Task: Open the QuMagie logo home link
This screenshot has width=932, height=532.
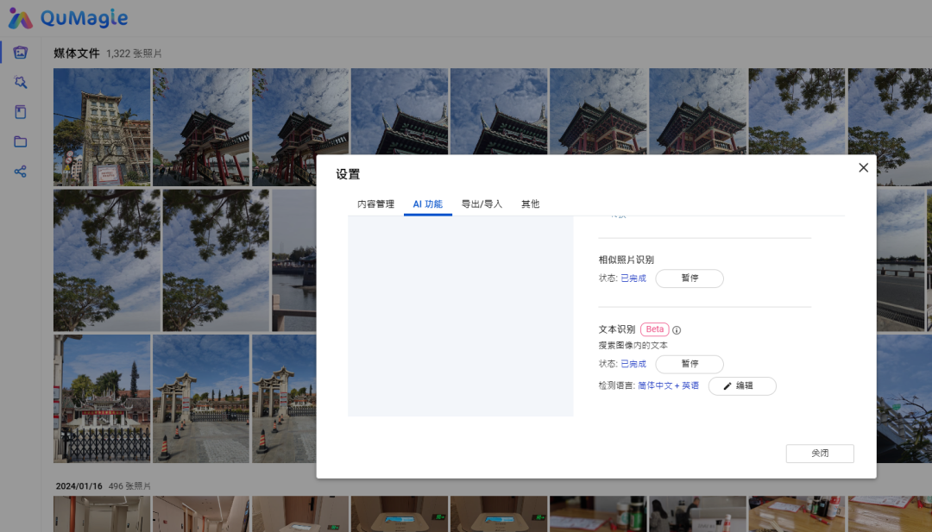Action: pos(68,18)
